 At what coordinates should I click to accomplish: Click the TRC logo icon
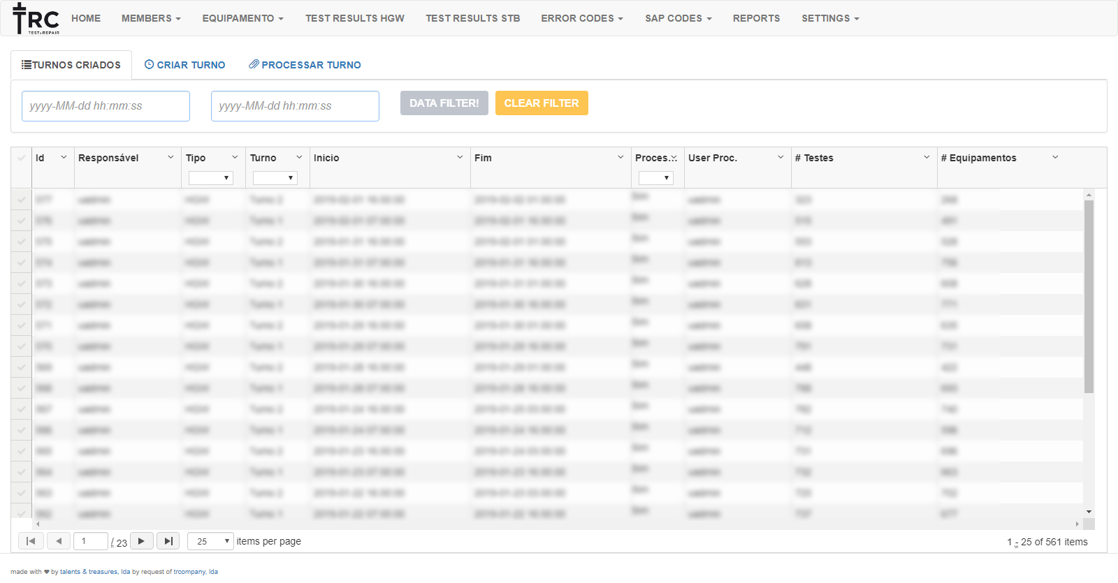pos(36,18)
